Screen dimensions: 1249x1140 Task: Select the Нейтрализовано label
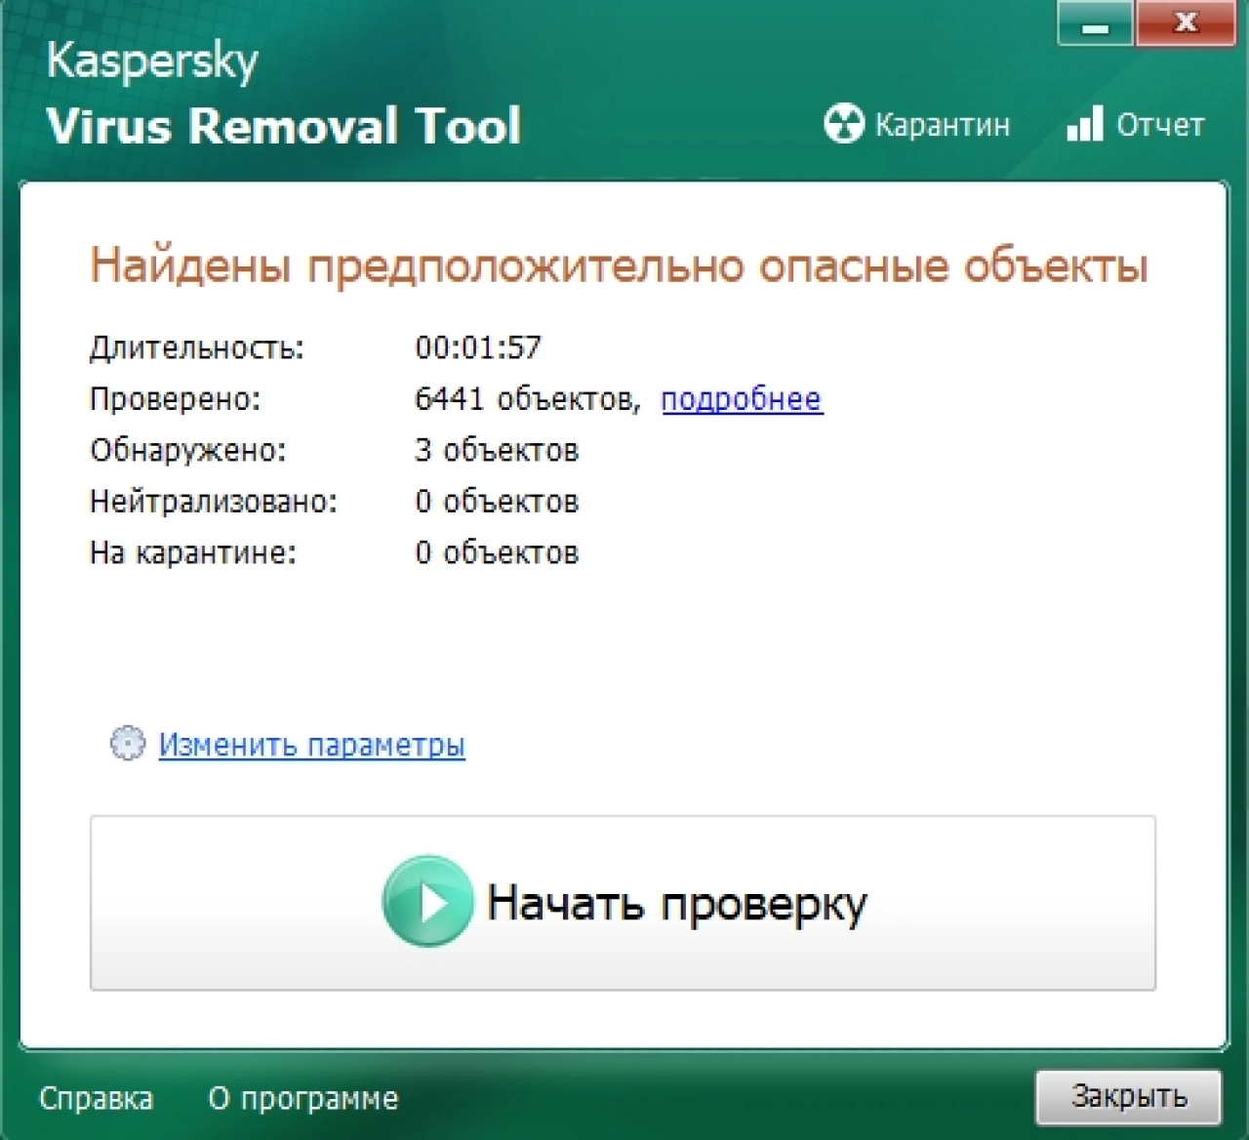click(x=214, y=502)
